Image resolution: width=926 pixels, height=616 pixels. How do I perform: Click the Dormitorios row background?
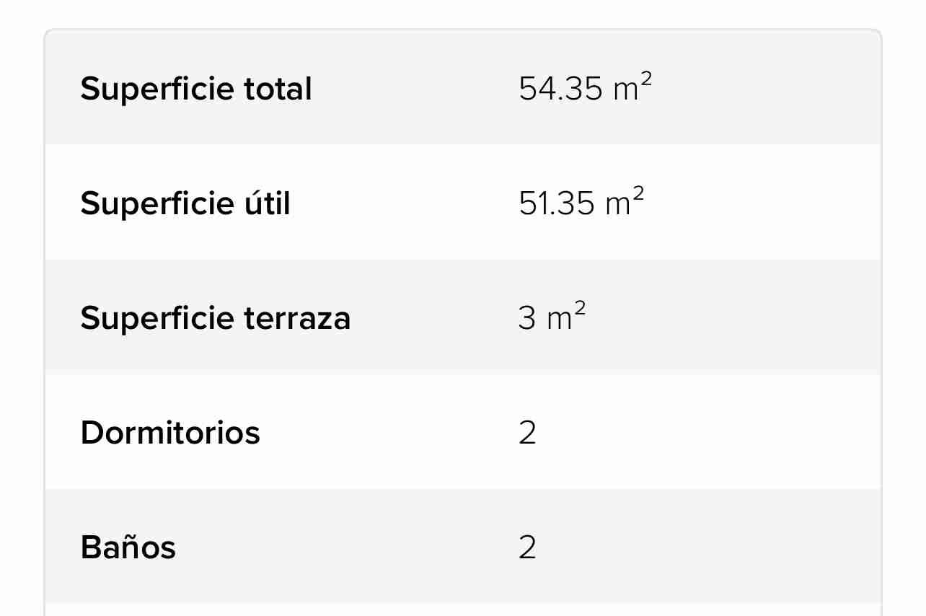(462, 431)
